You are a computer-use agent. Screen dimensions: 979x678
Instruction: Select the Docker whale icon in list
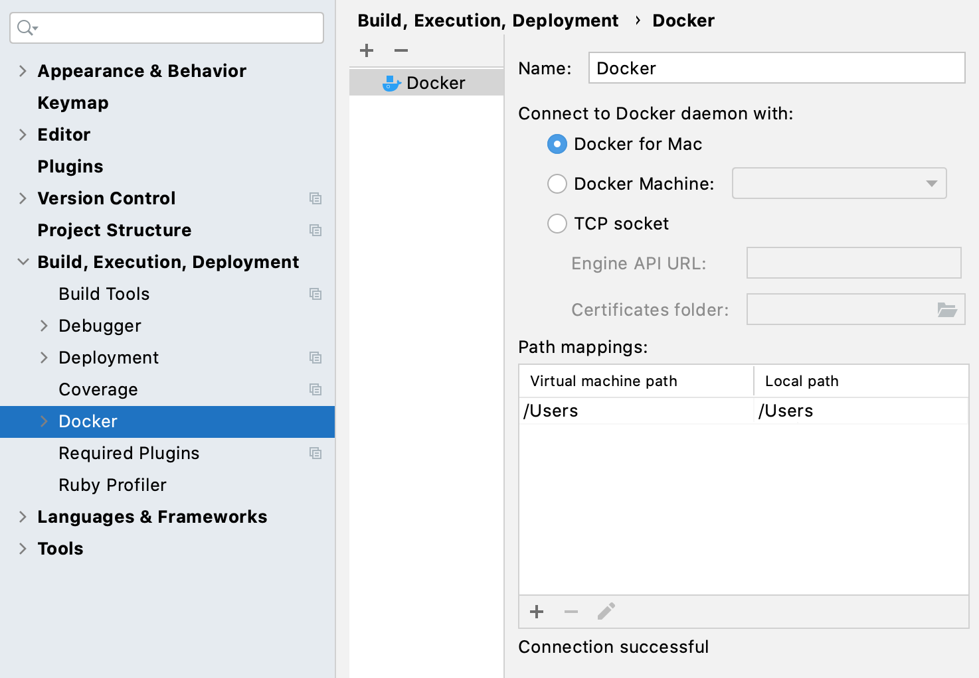click(392, 83)
